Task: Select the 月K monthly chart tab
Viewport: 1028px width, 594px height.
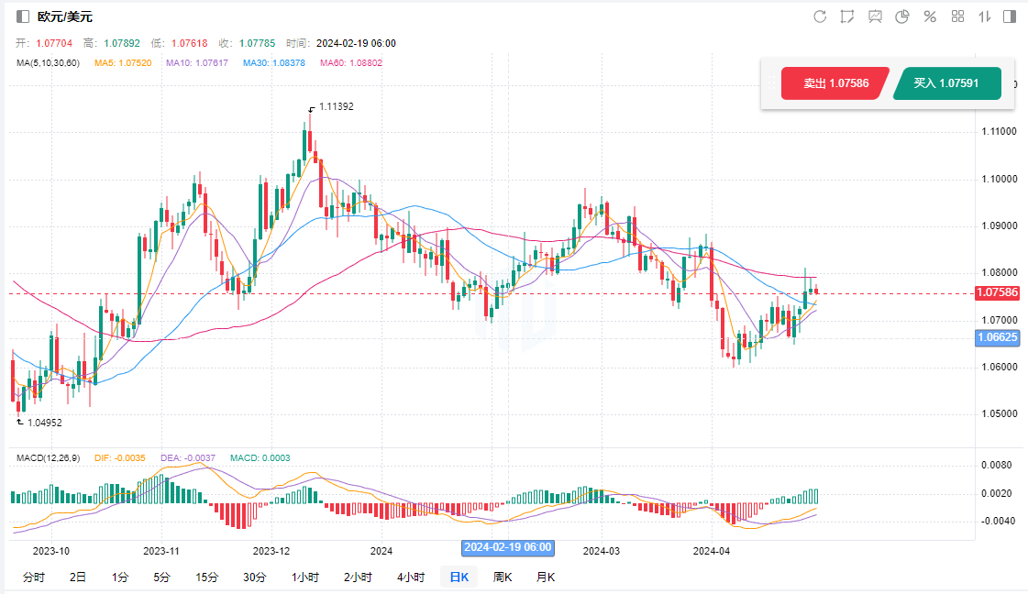Action: (x=546, y=577)
